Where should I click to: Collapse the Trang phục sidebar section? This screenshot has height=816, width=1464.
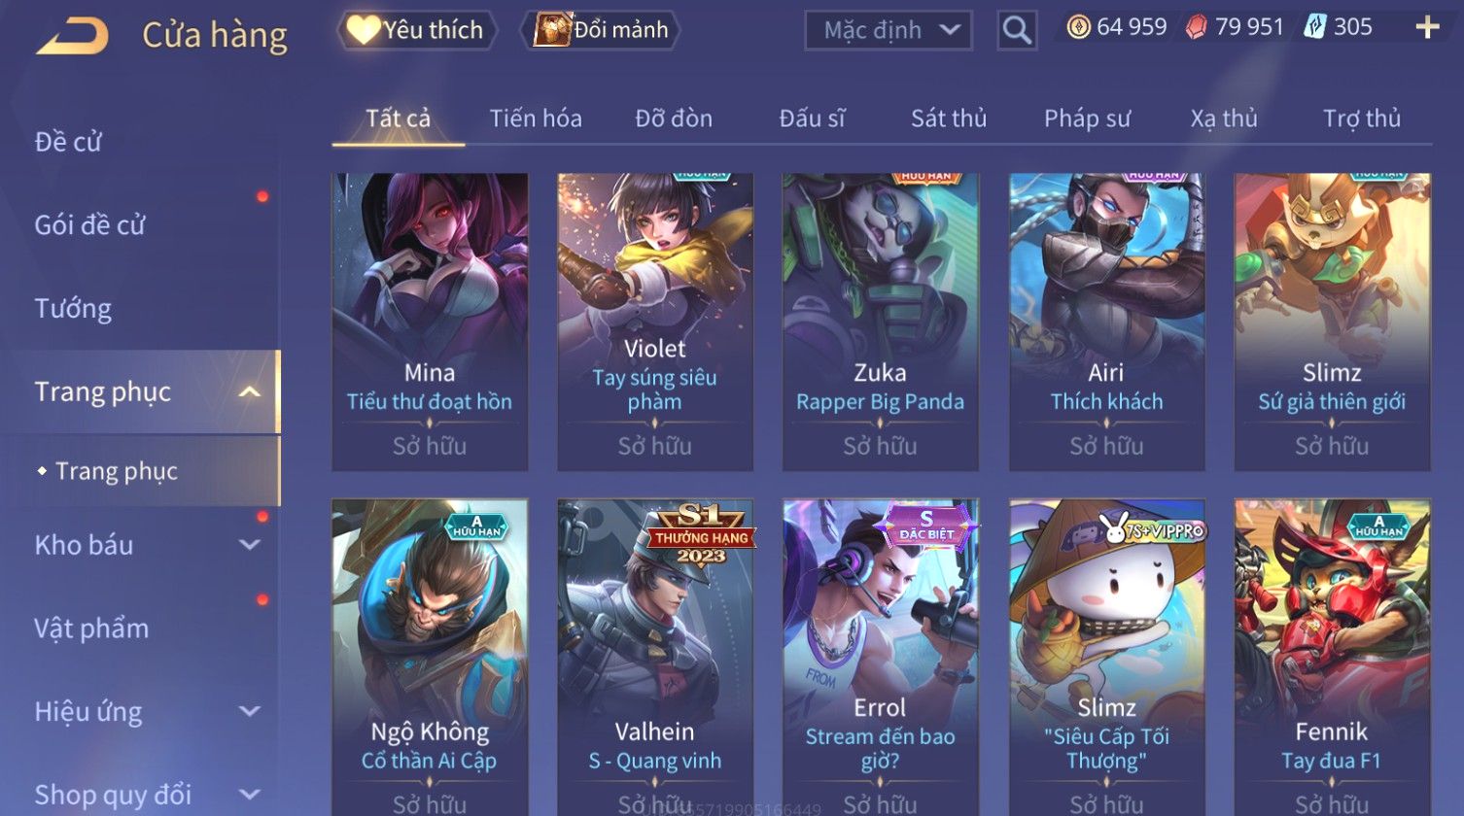point(250,392)
